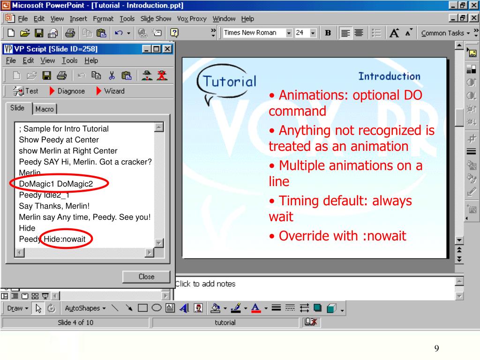Click Print icon in PowerPoint toolbar
The image size is (480, 360).
[70, 33]
